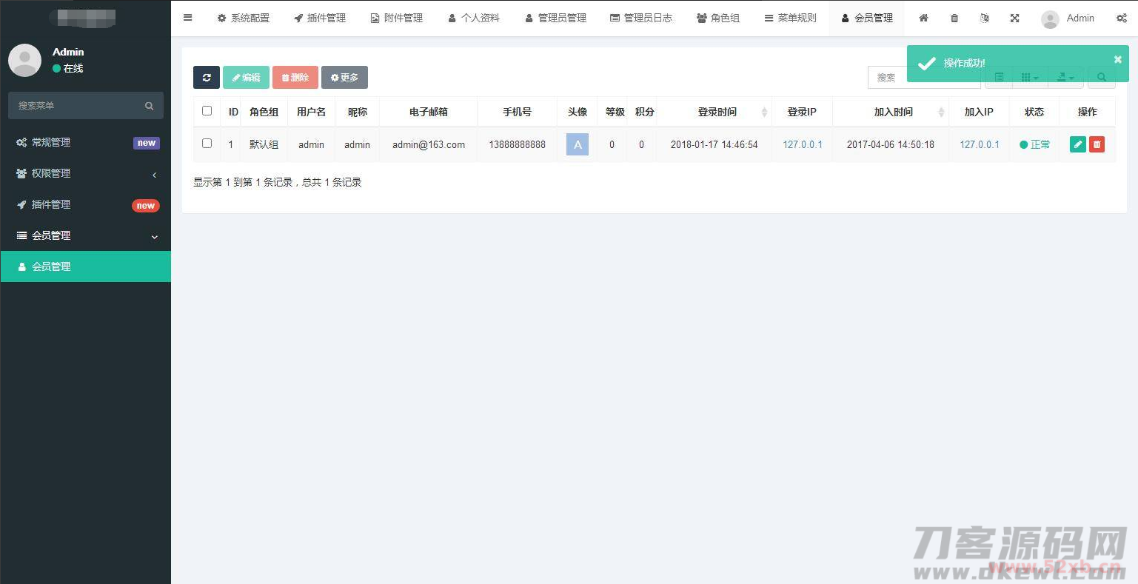Click the green pencil edit icon in row
1138x584 pixels.
click(1077, 145)
